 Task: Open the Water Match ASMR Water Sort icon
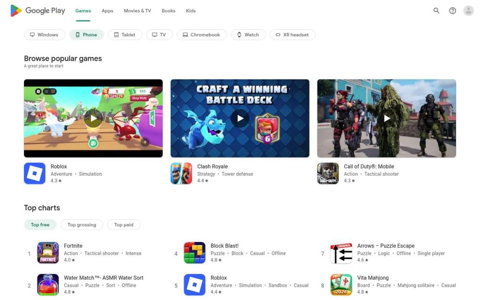tap(48, 285)
